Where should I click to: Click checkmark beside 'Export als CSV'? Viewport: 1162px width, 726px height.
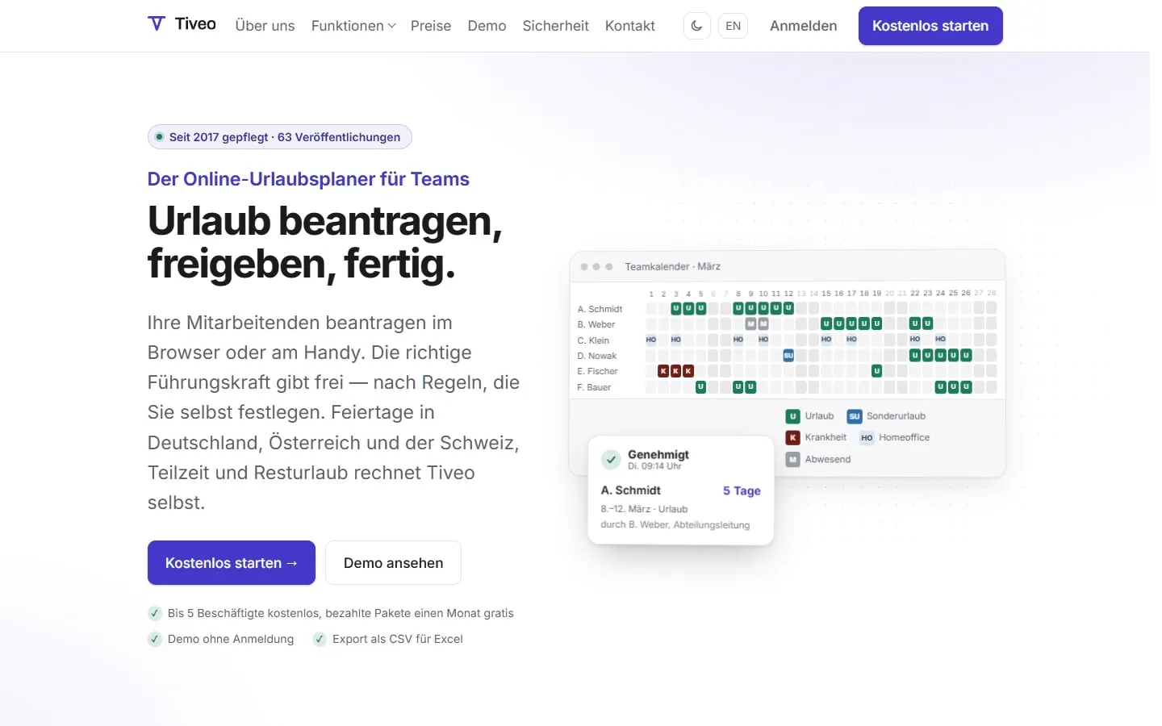coord(320,639)
